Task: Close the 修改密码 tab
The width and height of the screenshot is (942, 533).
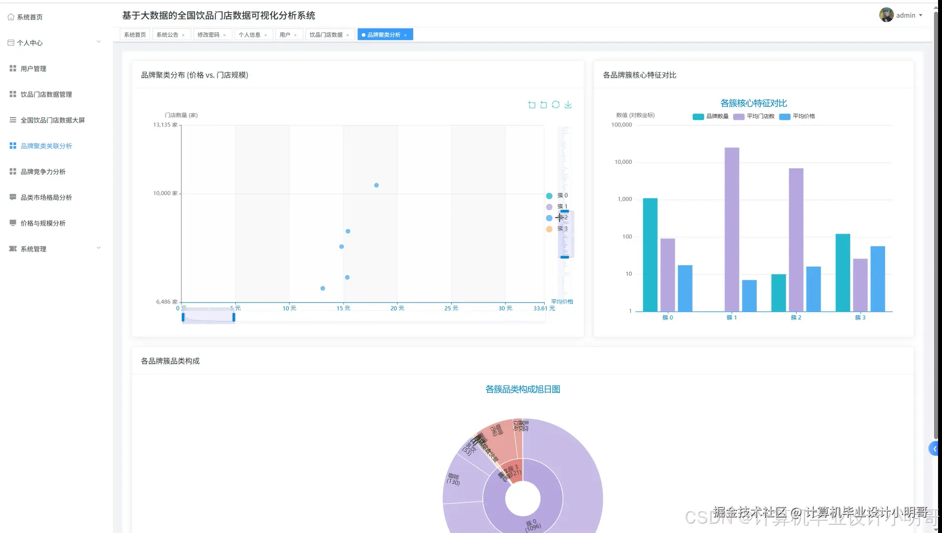Action: click(224, 35)
